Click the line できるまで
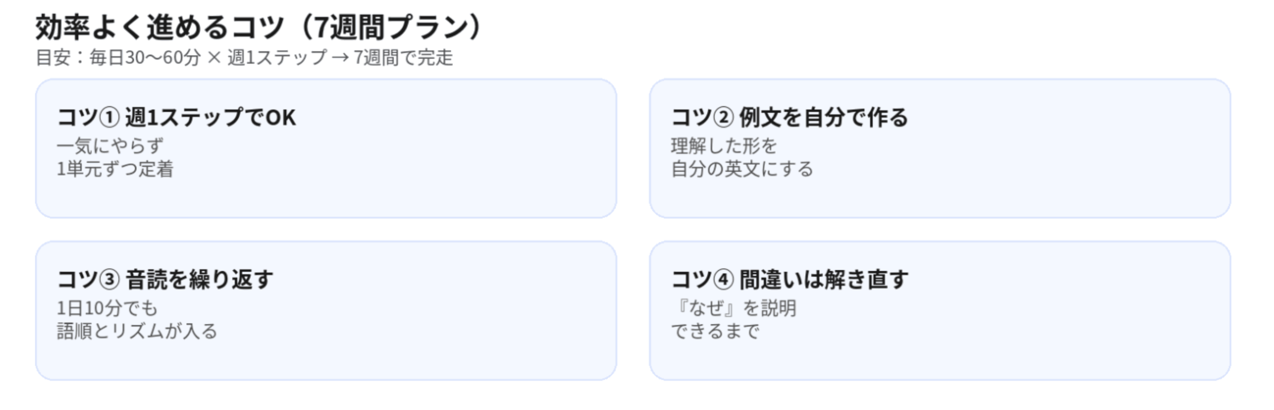This screenshot has height=410, width=1274. point(715,331)
